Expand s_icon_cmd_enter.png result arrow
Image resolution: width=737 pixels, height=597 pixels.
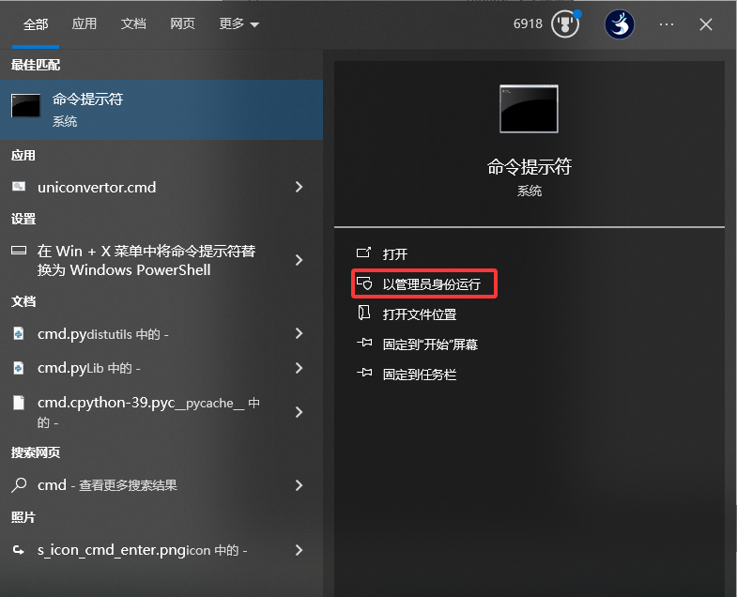coord(299,550)
